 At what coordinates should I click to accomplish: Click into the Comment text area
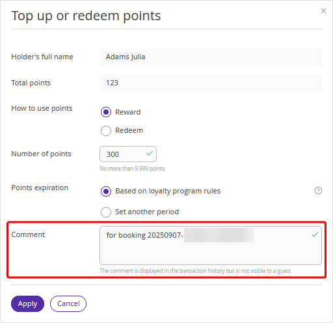click(211, 246)
